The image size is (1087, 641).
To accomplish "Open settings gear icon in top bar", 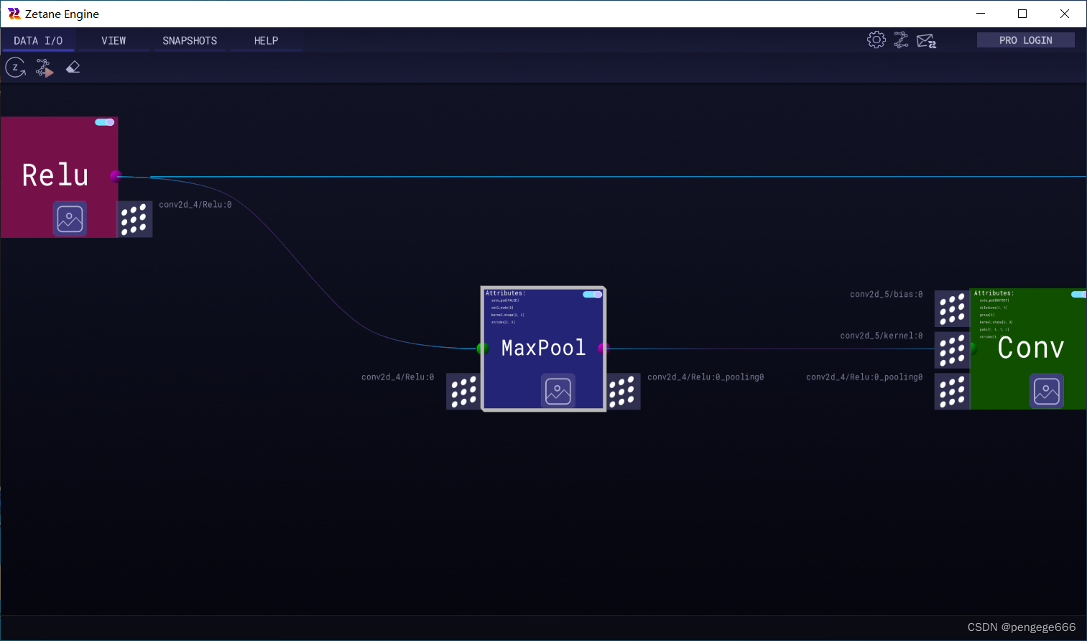I will coord(876,40).
